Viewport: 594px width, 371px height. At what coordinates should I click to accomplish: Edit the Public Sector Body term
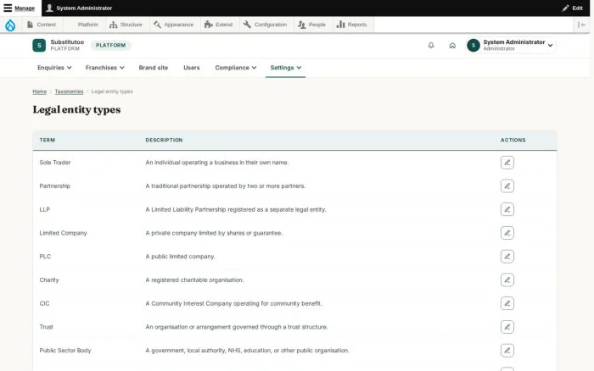[x=507, y=350]
